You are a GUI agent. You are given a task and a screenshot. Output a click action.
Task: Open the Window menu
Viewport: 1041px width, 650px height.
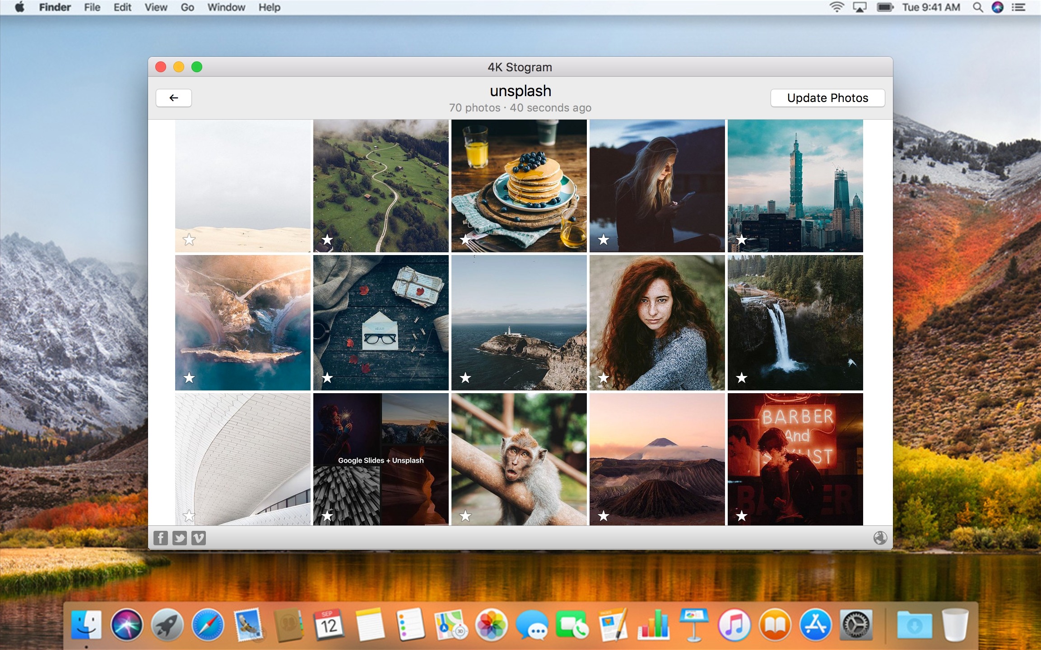[x=226, y=7]
